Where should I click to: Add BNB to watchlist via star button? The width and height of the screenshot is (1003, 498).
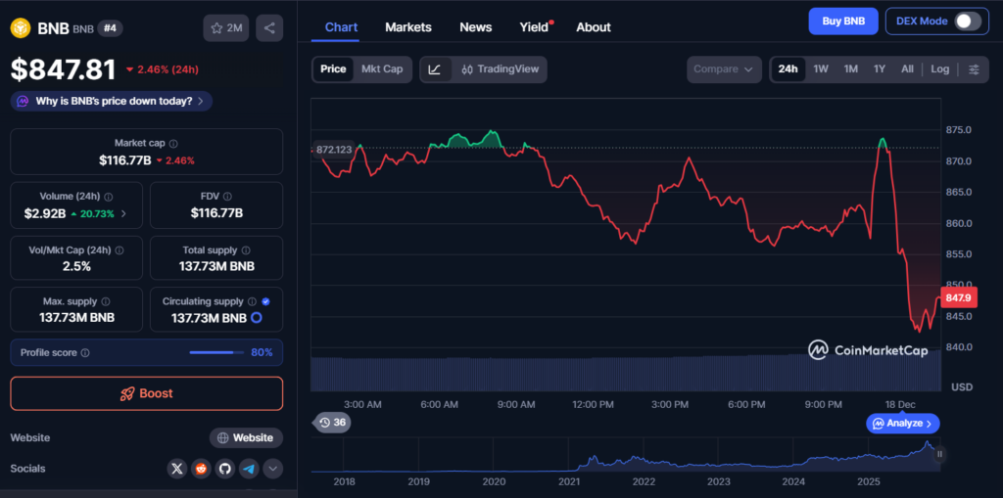click(x=226, y=28)
